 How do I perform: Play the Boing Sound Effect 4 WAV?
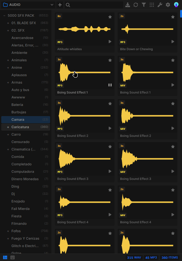(x=173, y=215)
